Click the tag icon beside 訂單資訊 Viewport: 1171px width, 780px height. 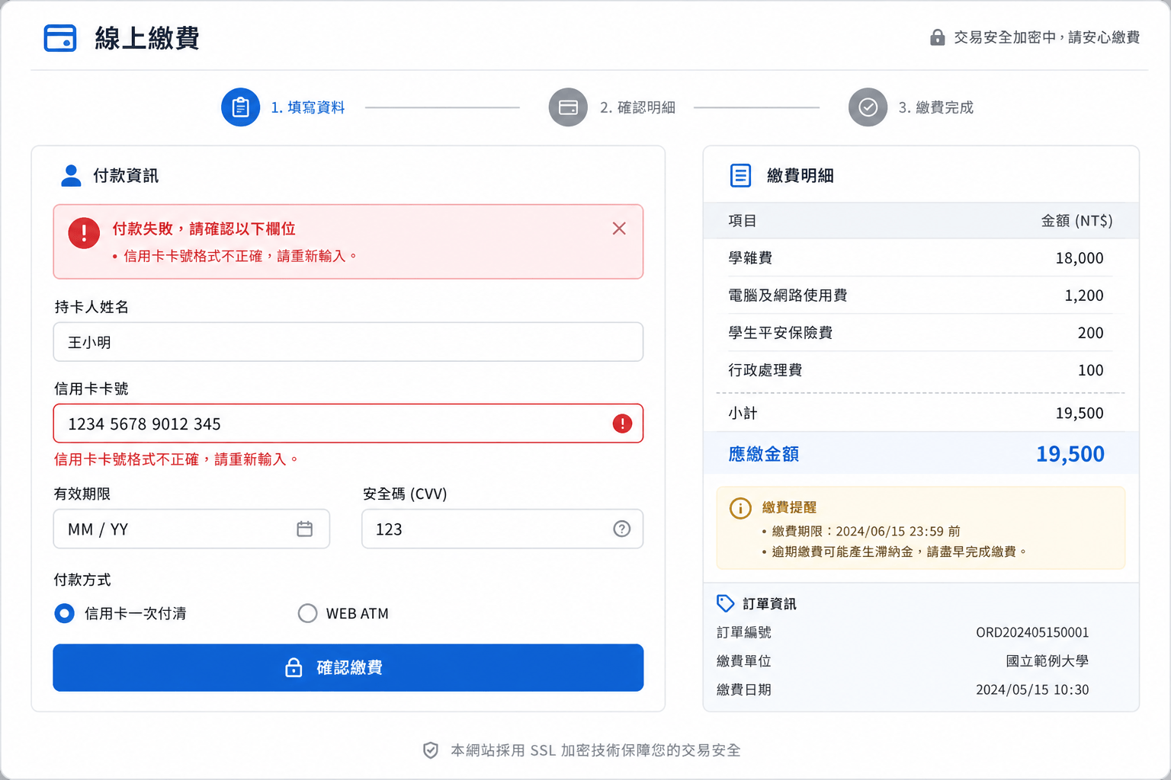pos(725,603)
